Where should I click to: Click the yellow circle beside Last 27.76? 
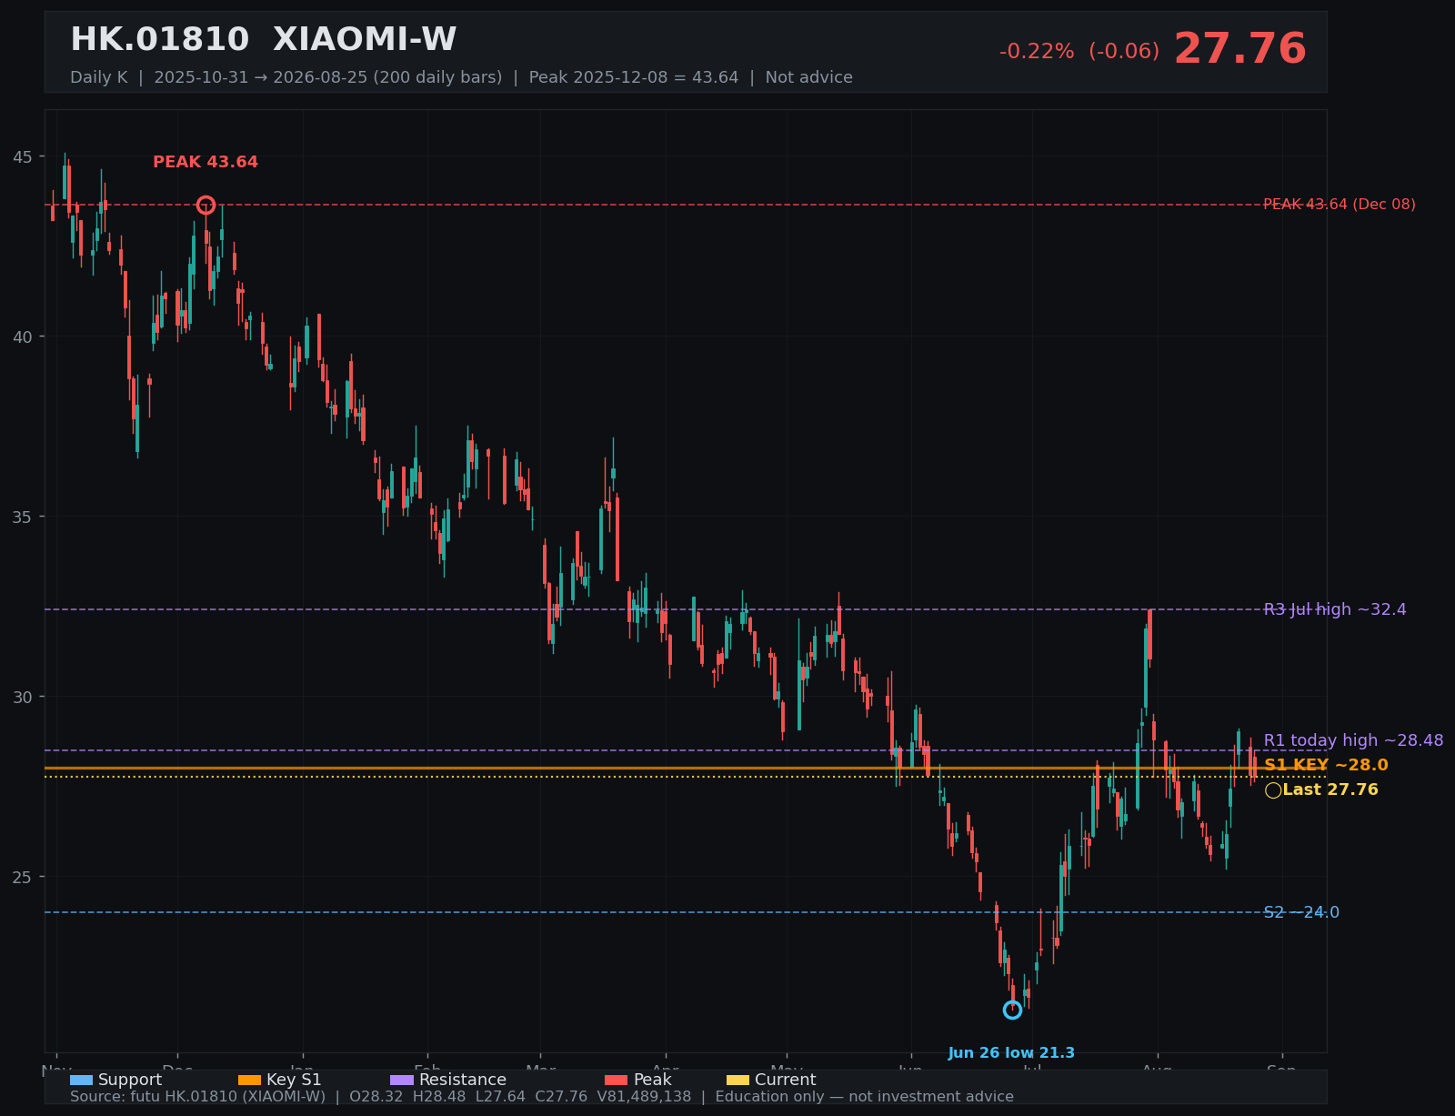pos(1273,790)
